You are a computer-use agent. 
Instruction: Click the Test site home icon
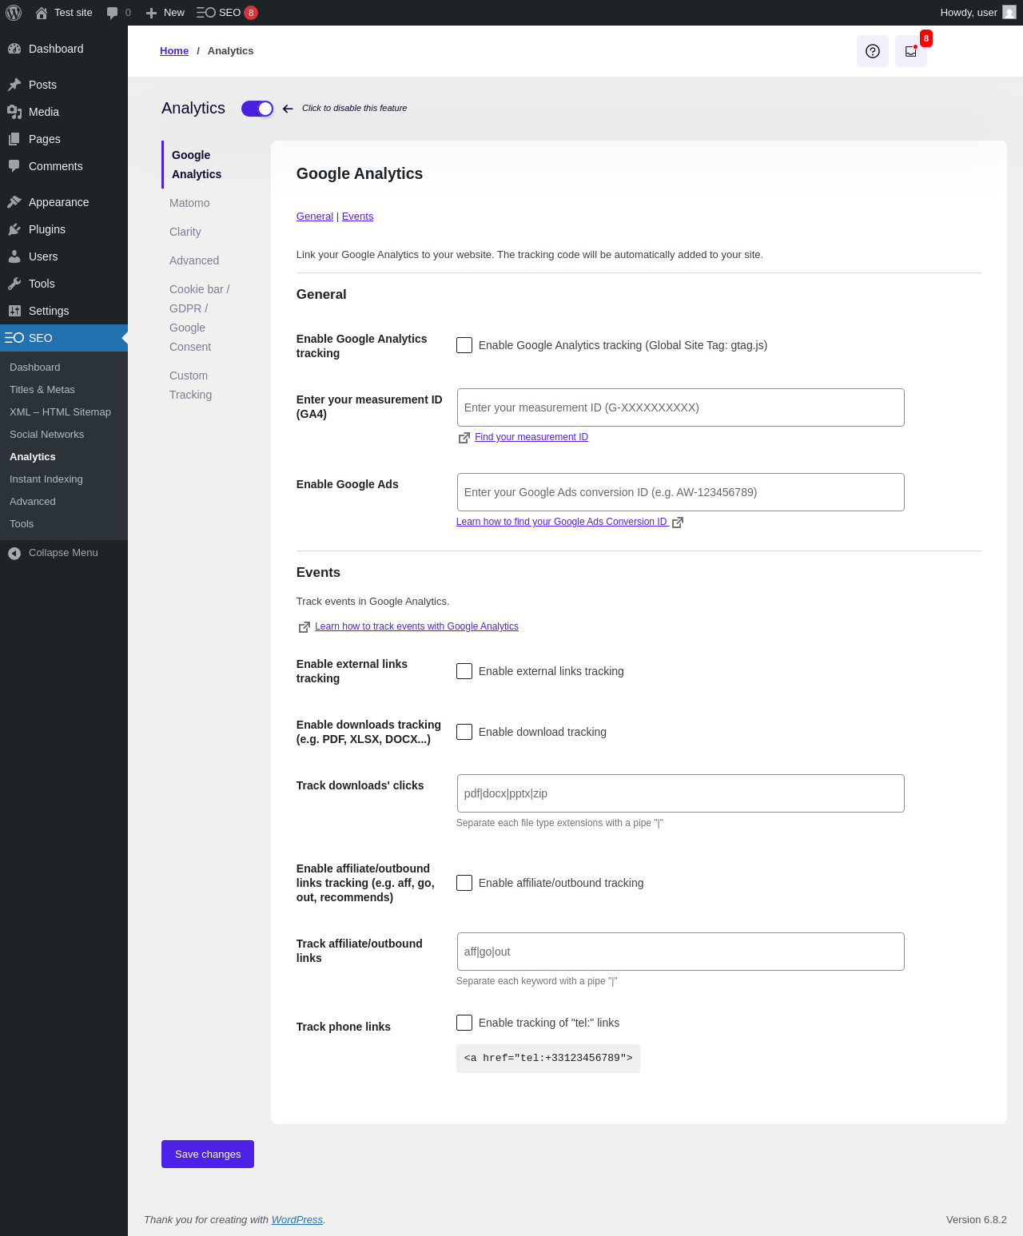pyautogui.click(x=42, y=13)
